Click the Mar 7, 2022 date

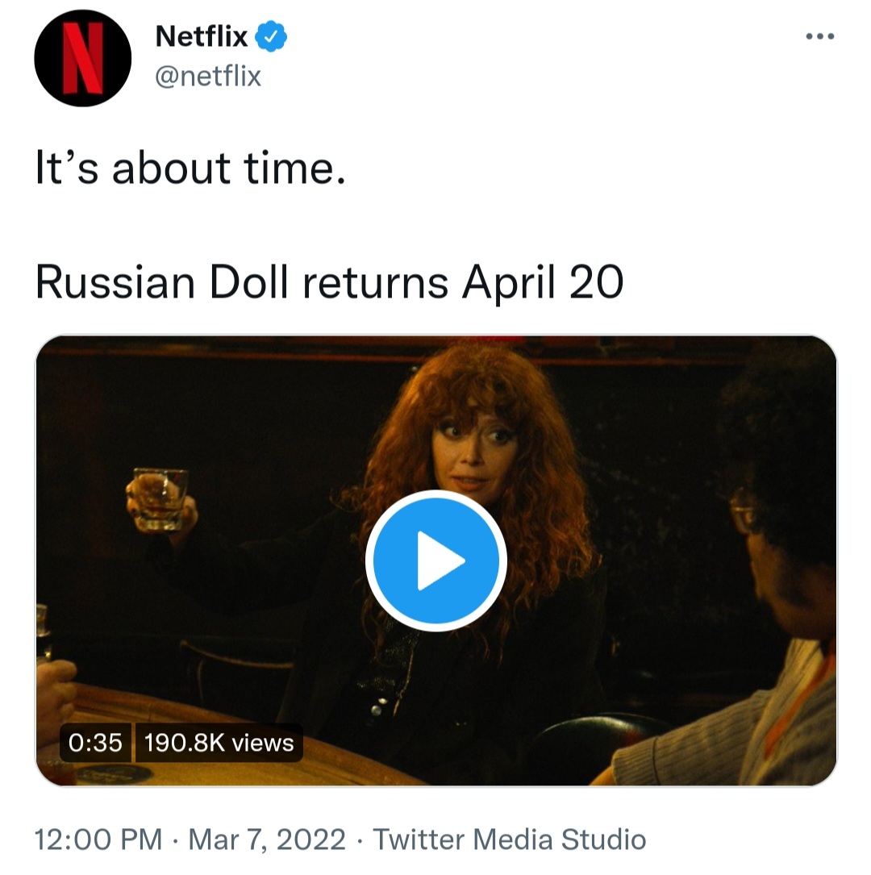(265, 840)
